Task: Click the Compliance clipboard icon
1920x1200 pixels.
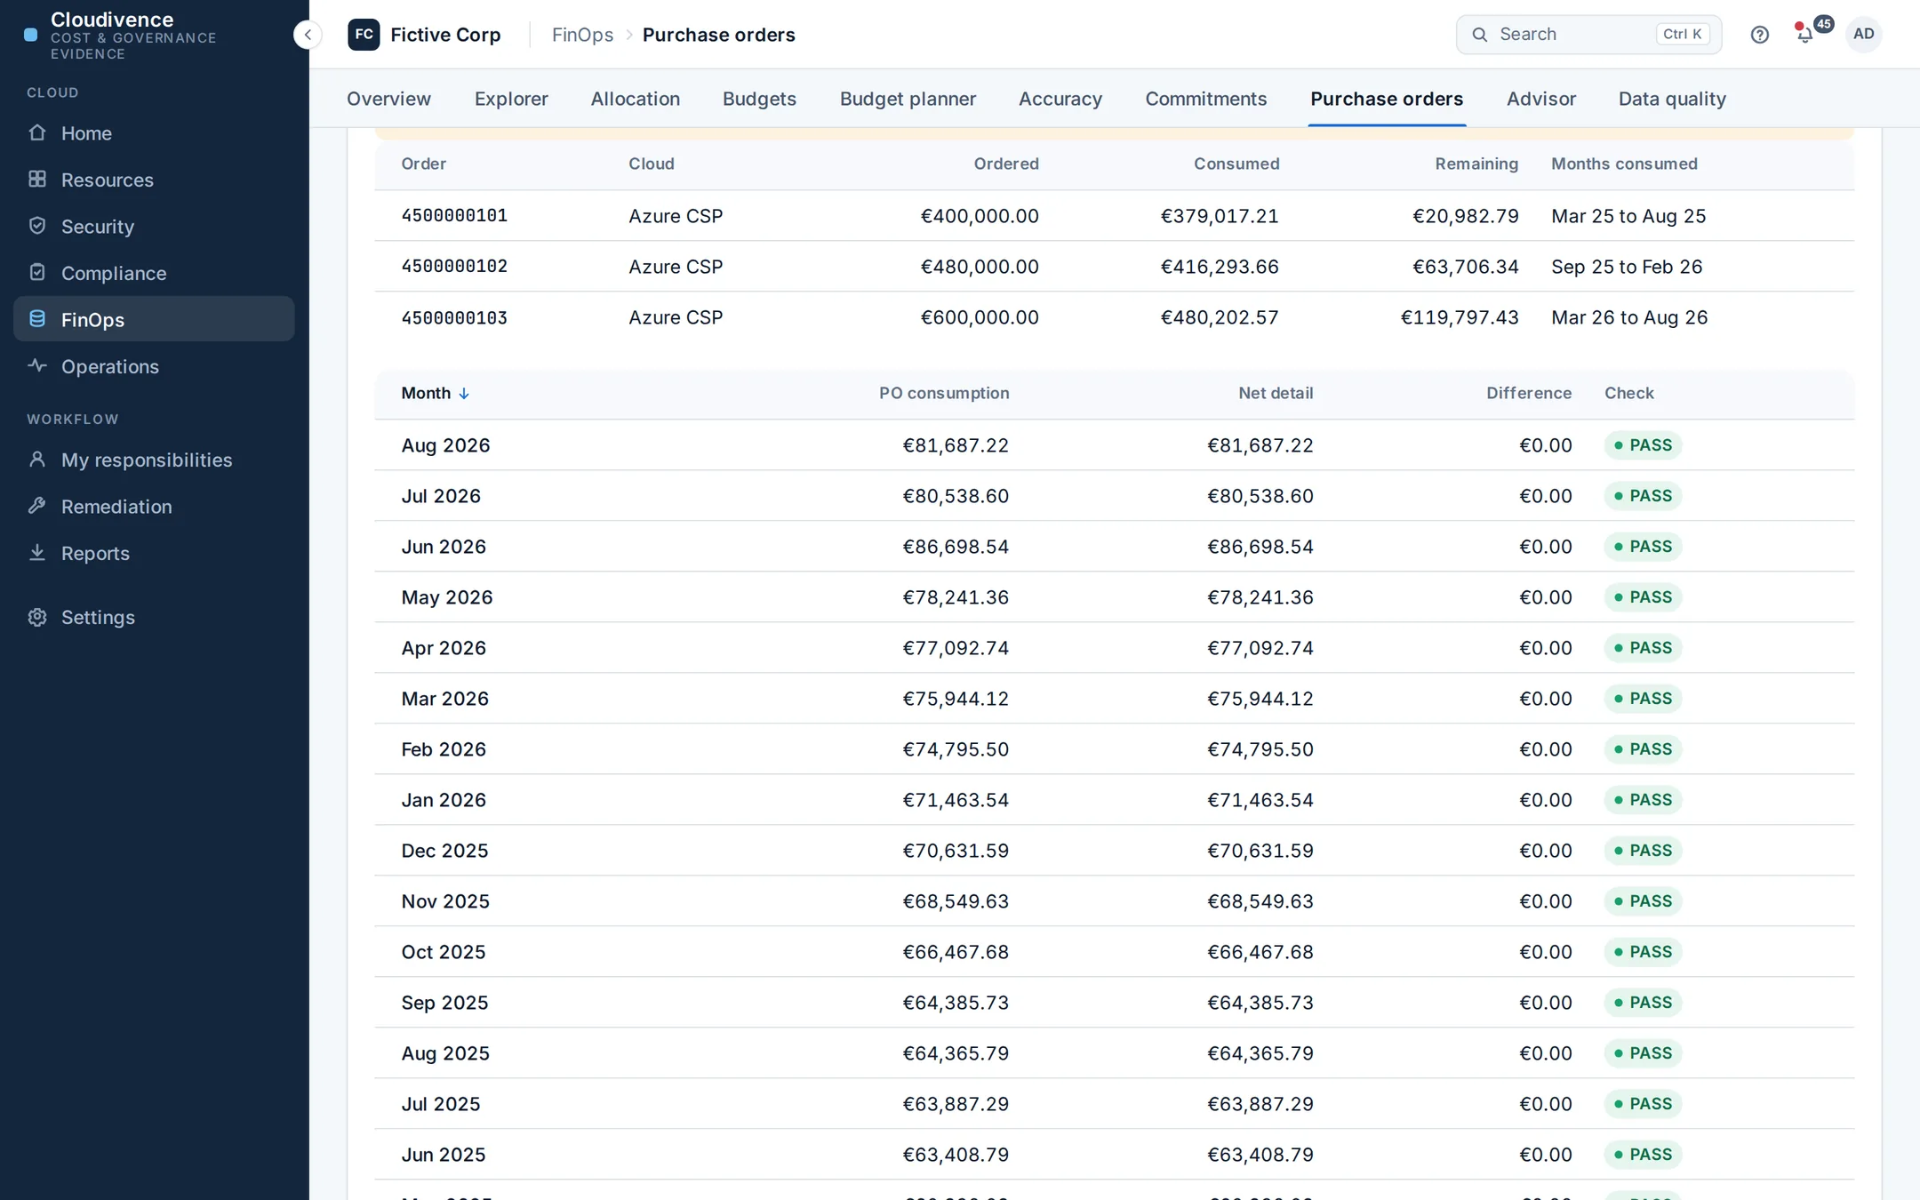Action: [37, 273]
